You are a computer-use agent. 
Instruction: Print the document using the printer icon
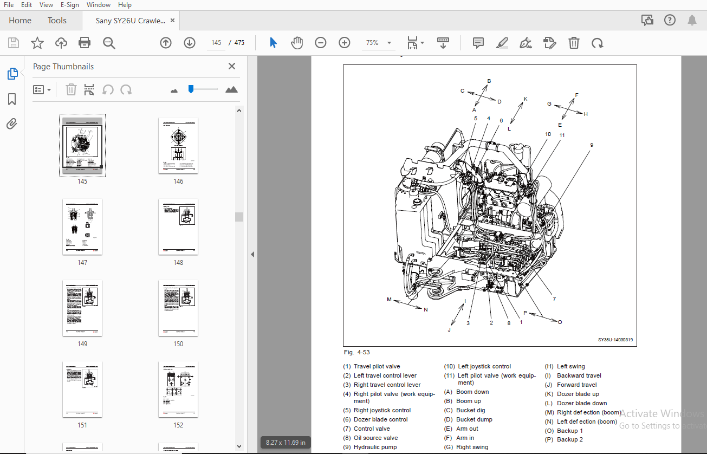click(85, 43)
